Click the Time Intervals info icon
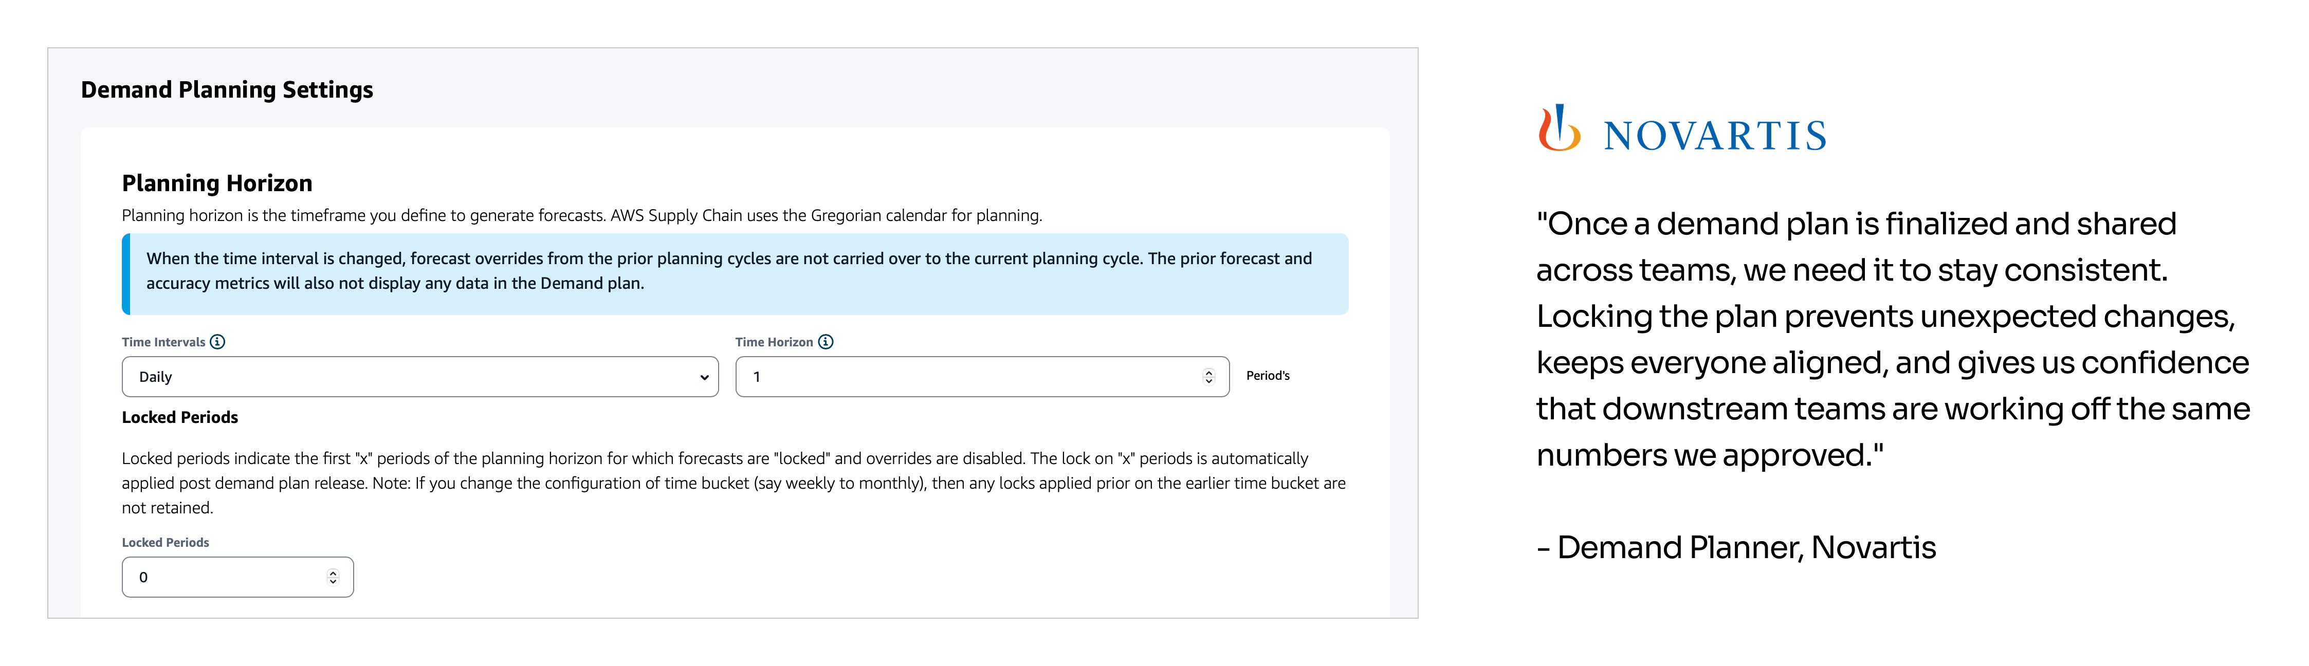 (x=217, y=342)
